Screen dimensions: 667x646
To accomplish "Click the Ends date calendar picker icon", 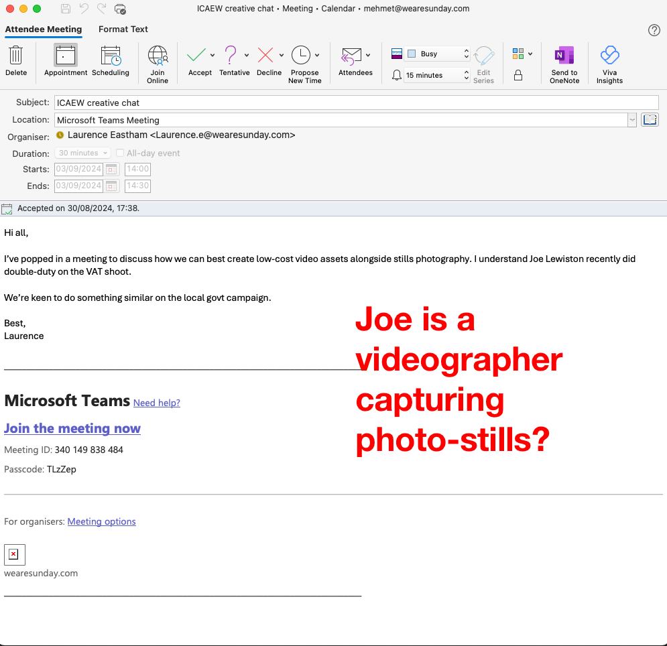I will point(111,186).
